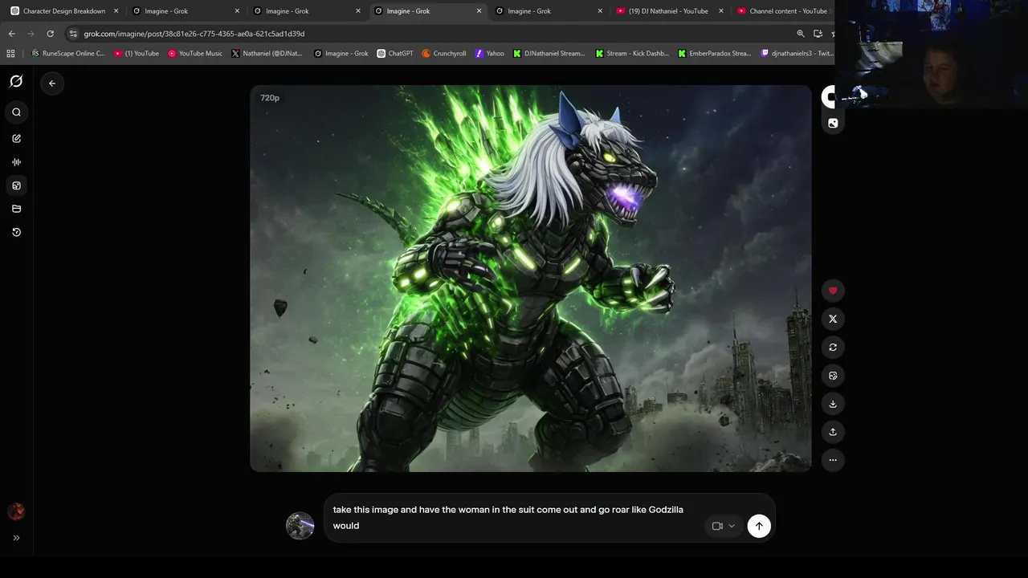
Task: Regenerate the image with refresh icon
Action: [833, 348]
